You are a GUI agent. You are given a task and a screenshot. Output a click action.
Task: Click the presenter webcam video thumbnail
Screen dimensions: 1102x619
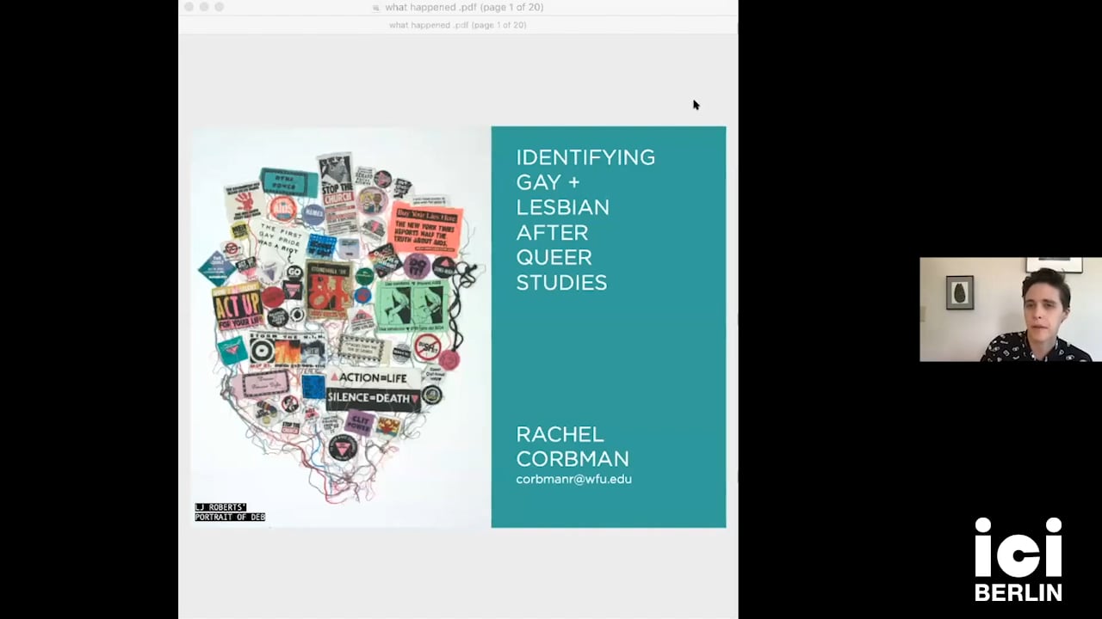click(x=1011, y=309)
